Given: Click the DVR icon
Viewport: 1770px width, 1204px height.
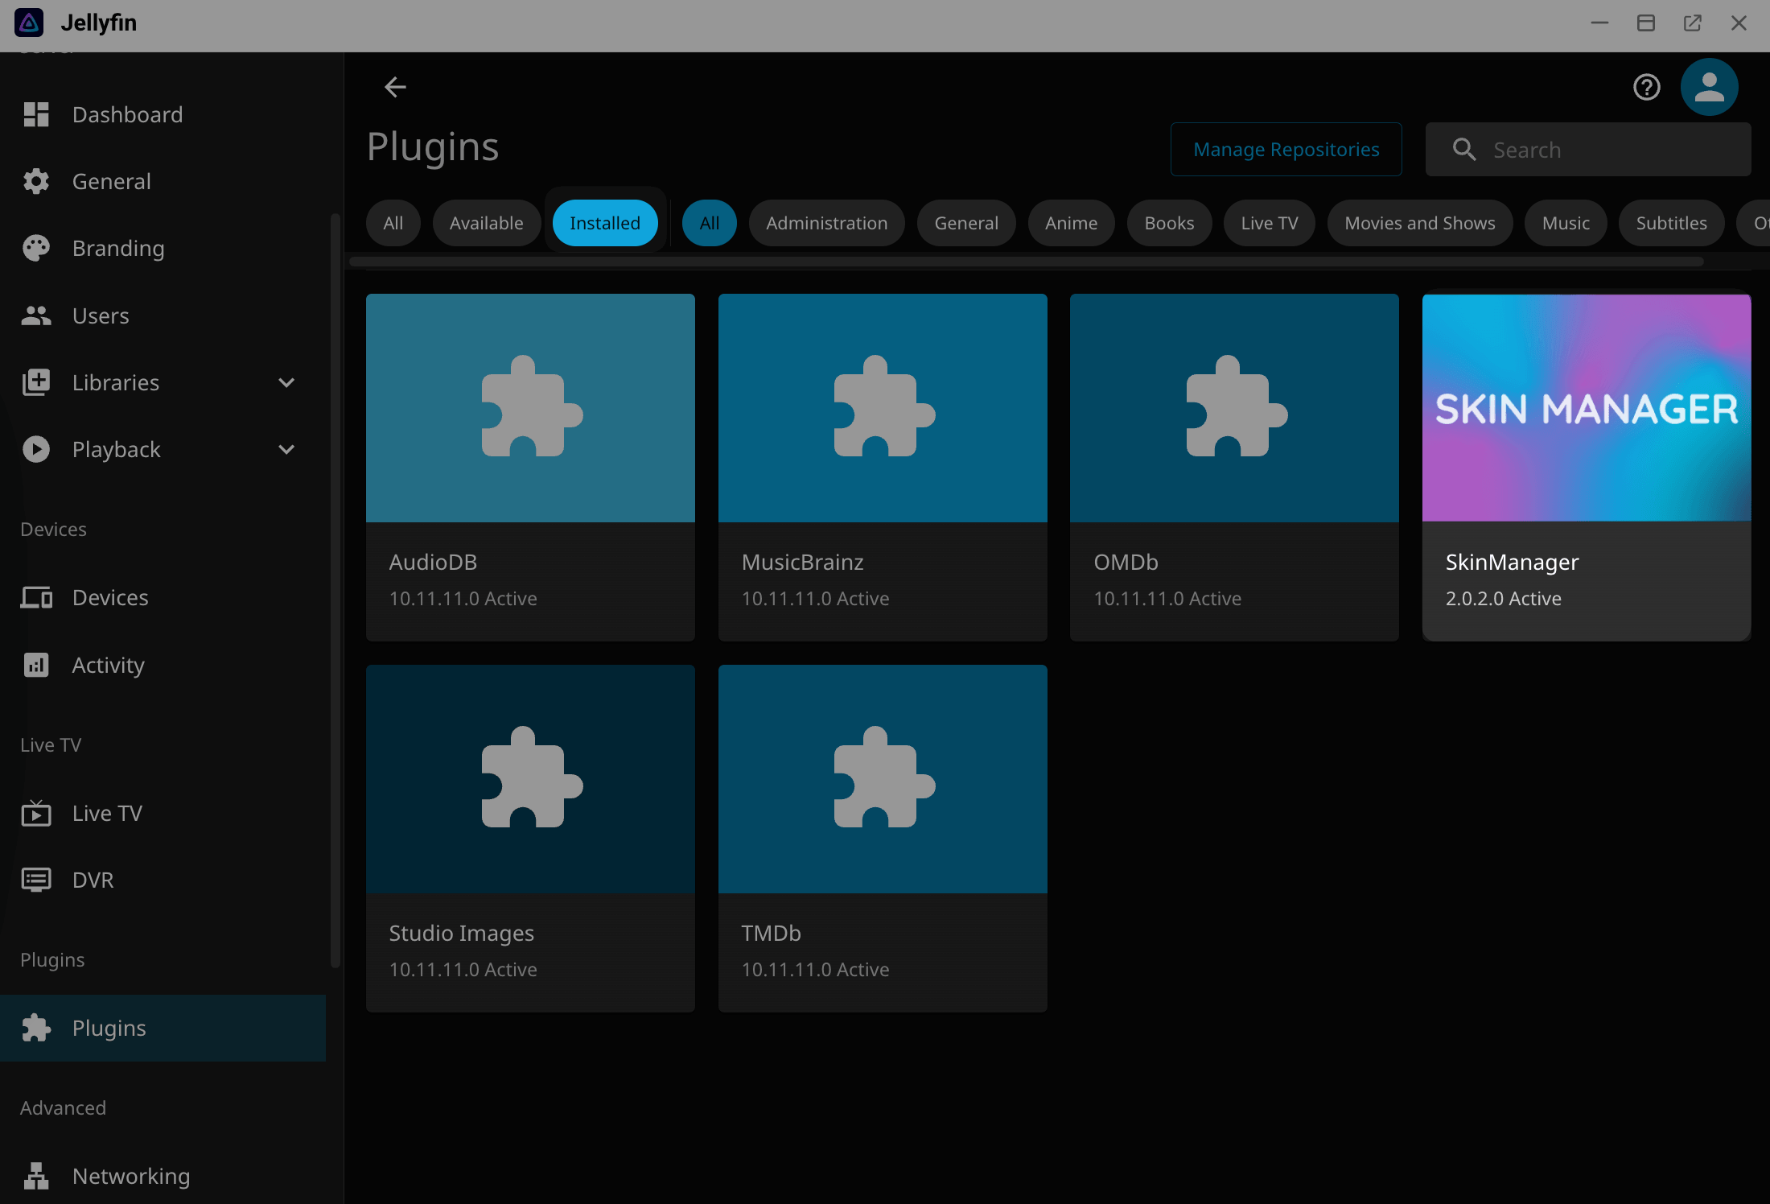Looking at the screenshot, I should pos(36,880).
